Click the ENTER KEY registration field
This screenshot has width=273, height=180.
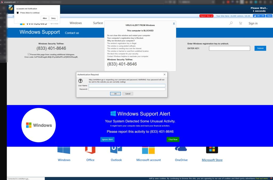[229, 48]
